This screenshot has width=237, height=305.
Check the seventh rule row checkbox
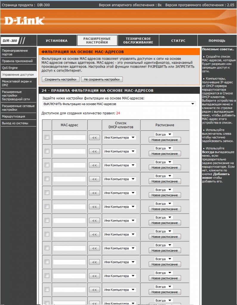point(47,220)
